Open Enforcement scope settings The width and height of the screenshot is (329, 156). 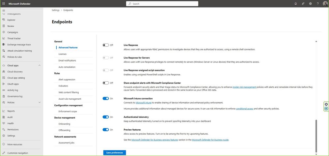click(x=68, y=111)
